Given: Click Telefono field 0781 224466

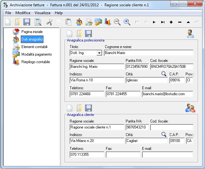Looking at the screenshot, I should click(x=87, y=94).
